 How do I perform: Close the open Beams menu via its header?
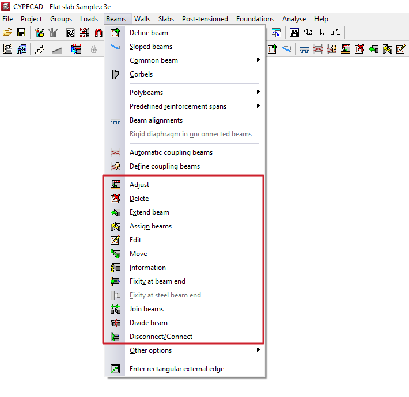116,19
